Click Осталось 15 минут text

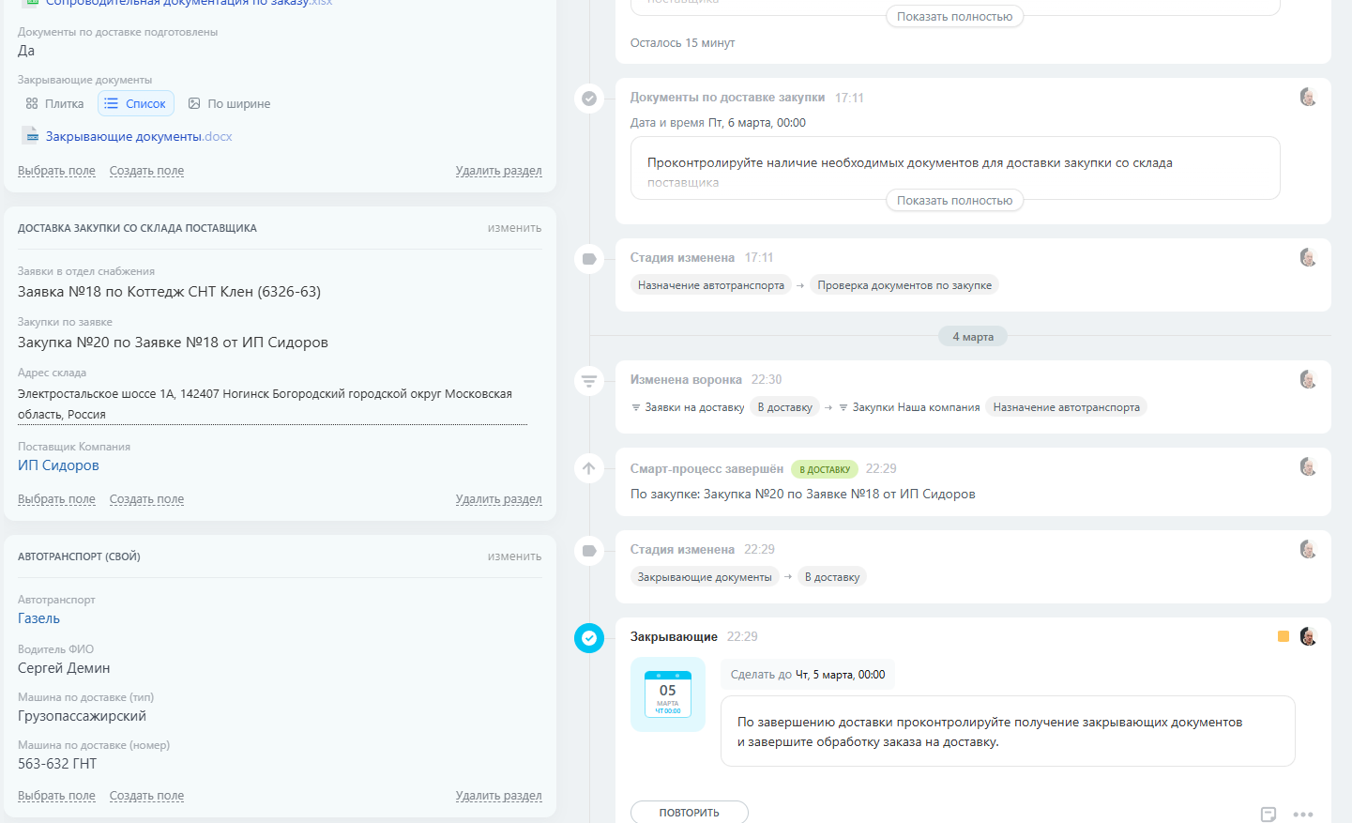click(683, 43)
